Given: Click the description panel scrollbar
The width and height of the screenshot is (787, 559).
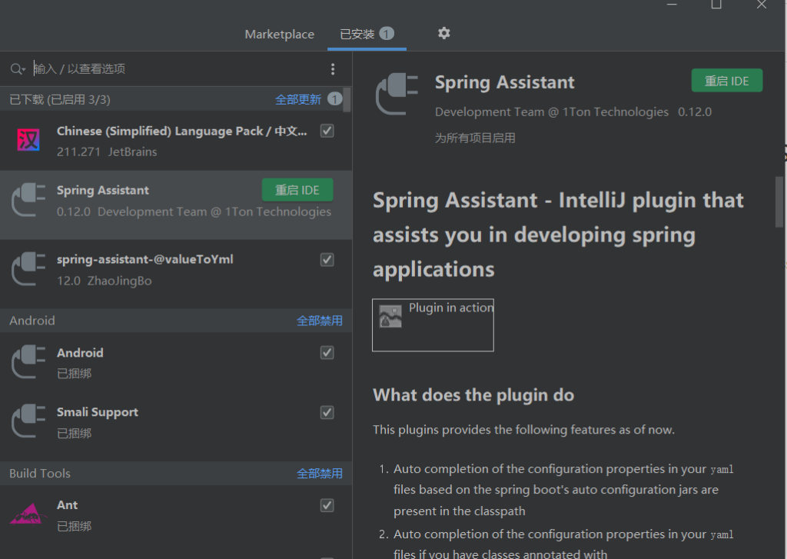Looking at the screenshot, I should tap(779, 201).
